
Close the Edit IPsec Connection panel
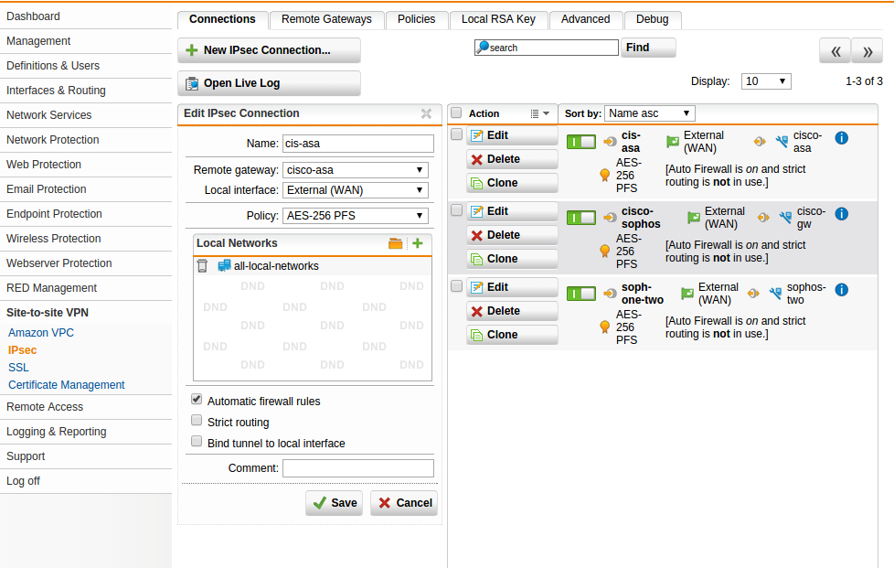click(426, 114)
